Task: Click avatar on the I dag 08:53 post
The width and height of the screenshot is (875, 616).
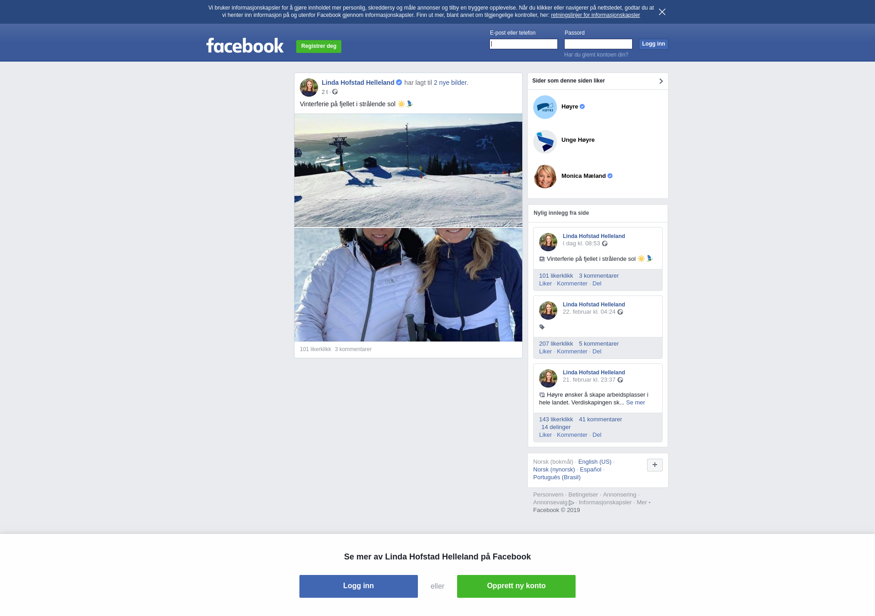Action: (x=548, y=242)
